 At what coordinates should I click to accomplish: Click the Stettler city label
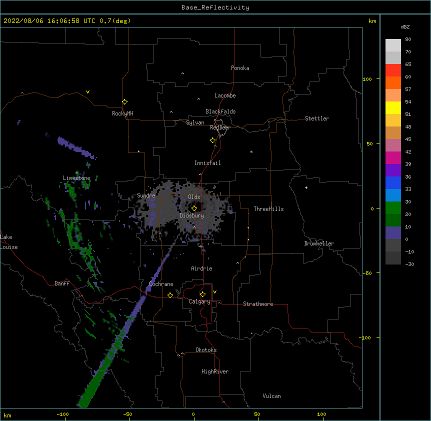(x=316, y=118)
